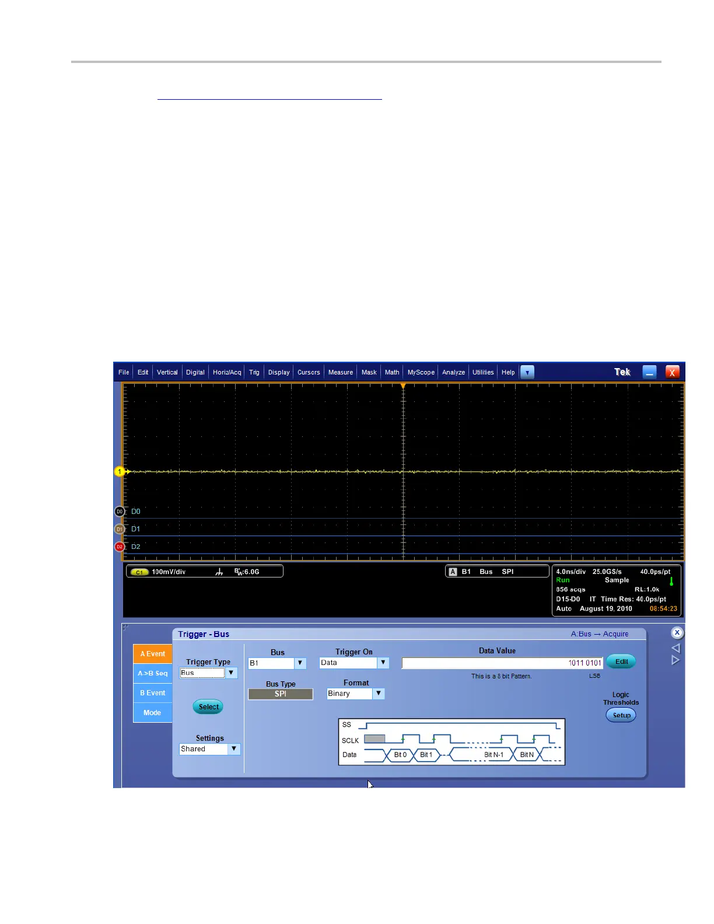This screenshot has width=714, height=924.
Task: Open the Help menu
Action: pyautogui.click(x=508, y=372)
